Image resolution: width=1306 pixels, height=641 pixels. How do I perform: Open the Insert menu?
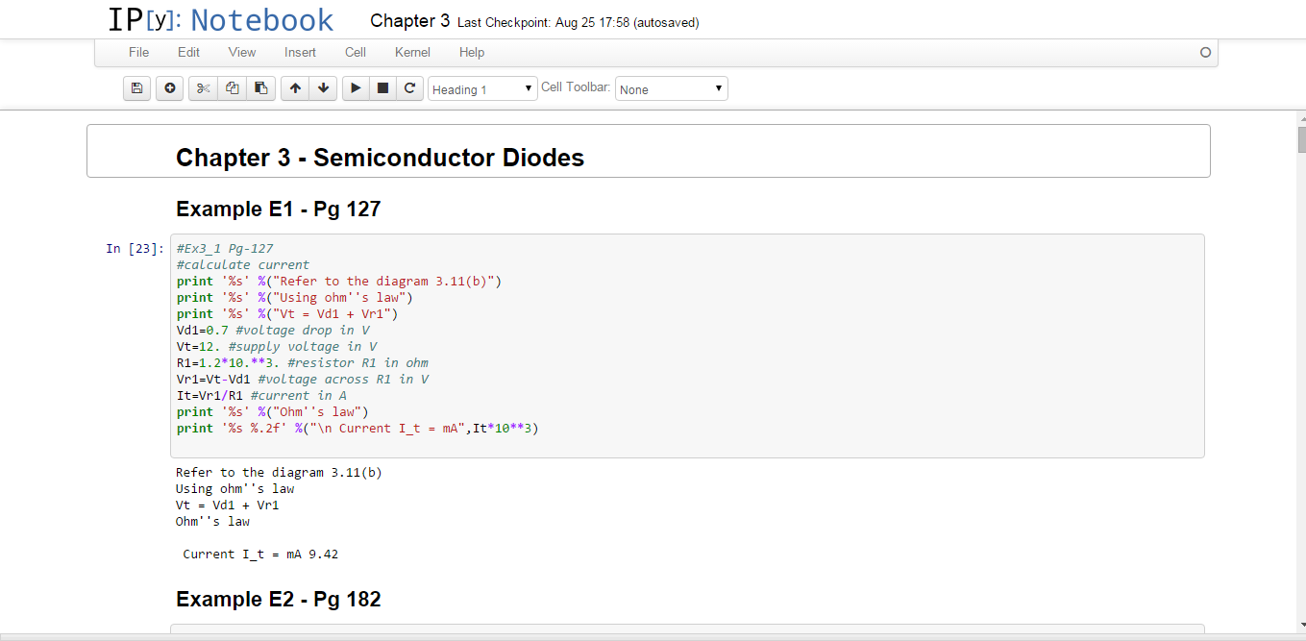[x=300, y=52]
